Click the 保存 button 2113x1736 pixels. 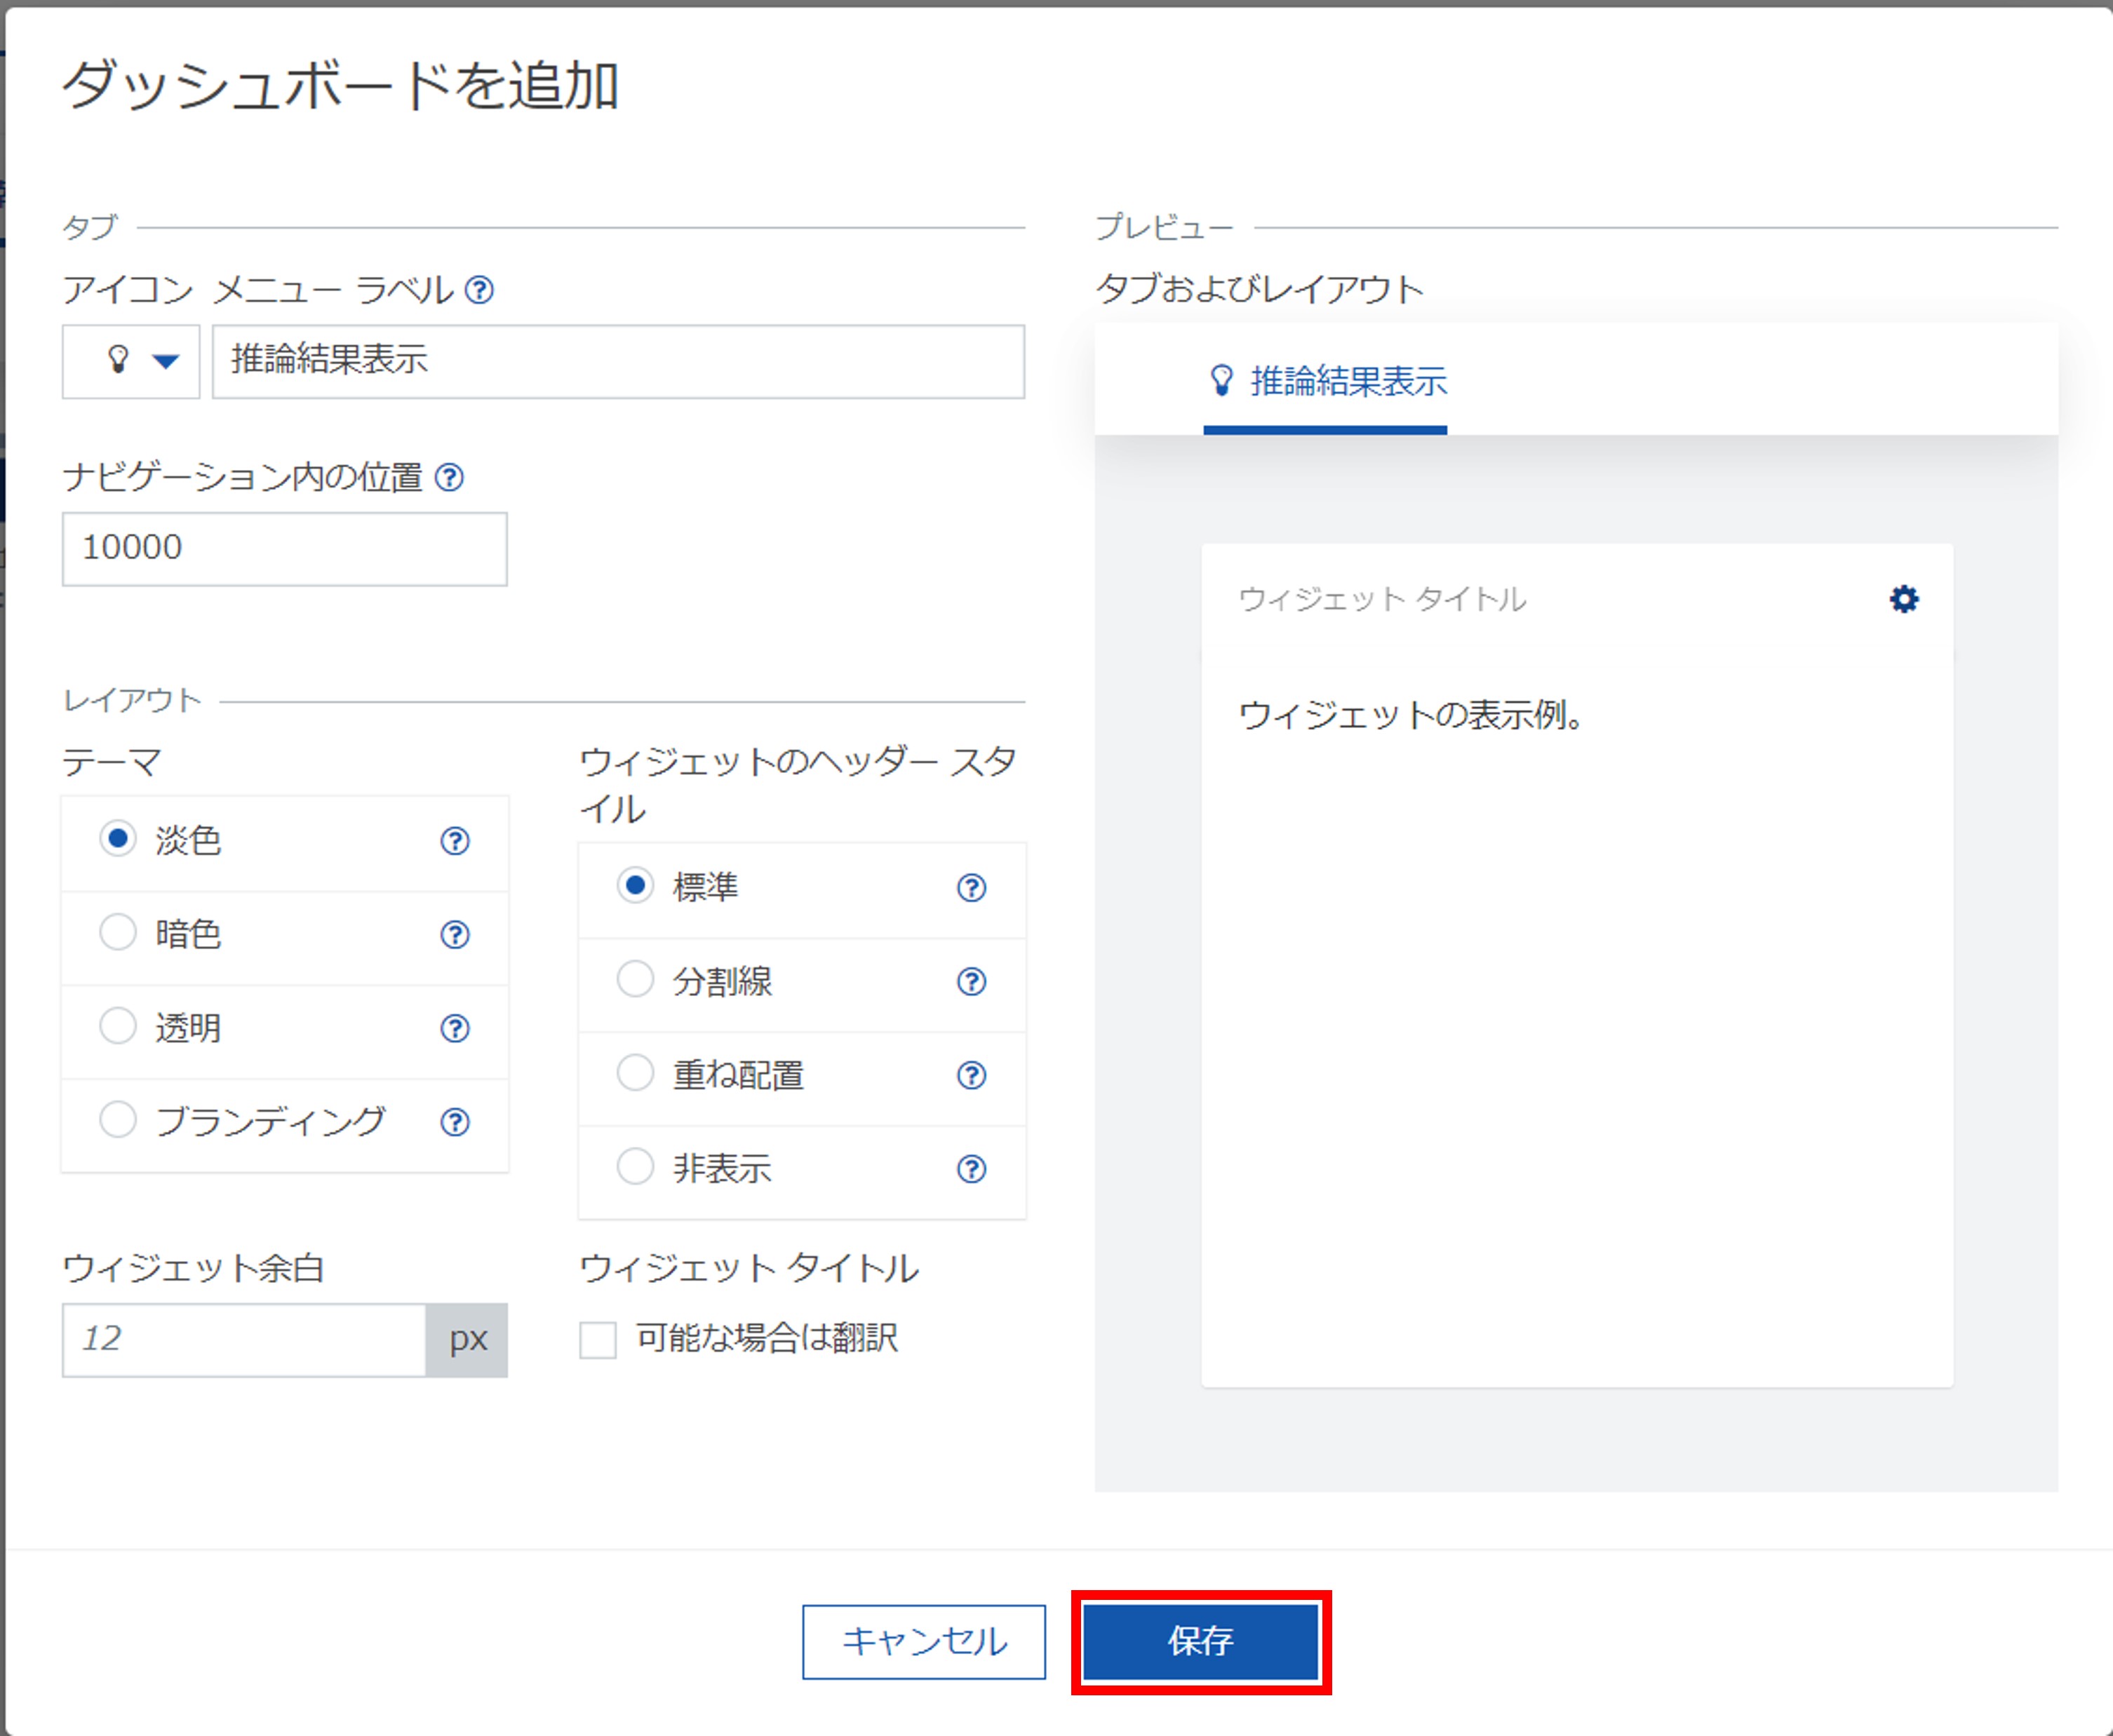tap(1200, 1641)
